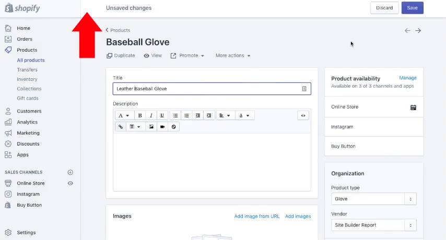This screenshot has height=240, width=446.
Task: Open the text color dropdown in editor
Action: [x=244, y=115]
